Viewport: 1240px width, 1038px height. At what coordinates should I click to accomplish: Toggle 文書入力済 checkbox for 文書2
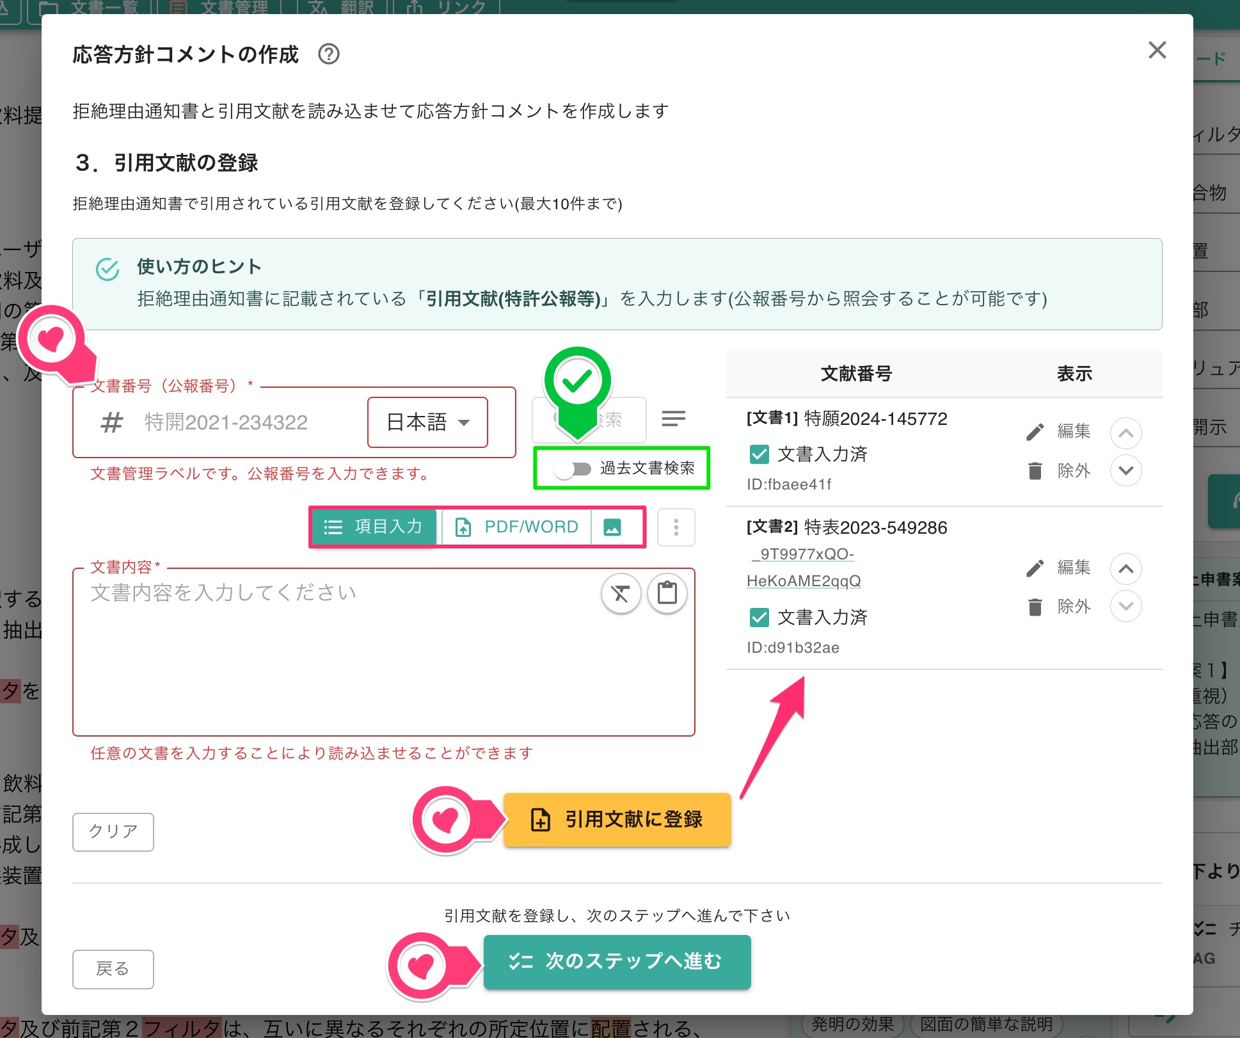pos(759,618)
